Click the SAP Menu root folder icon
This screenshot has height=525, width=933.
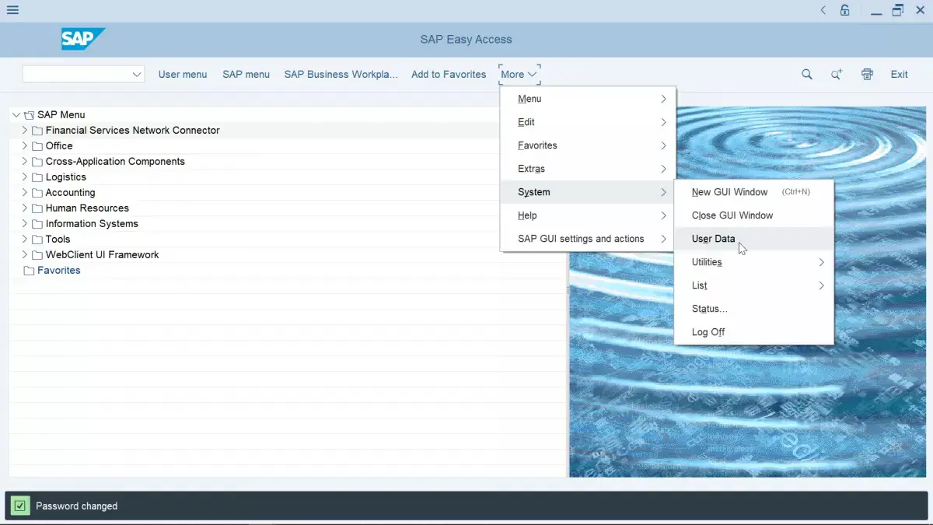pyautogui.click(x=30, y=115)
